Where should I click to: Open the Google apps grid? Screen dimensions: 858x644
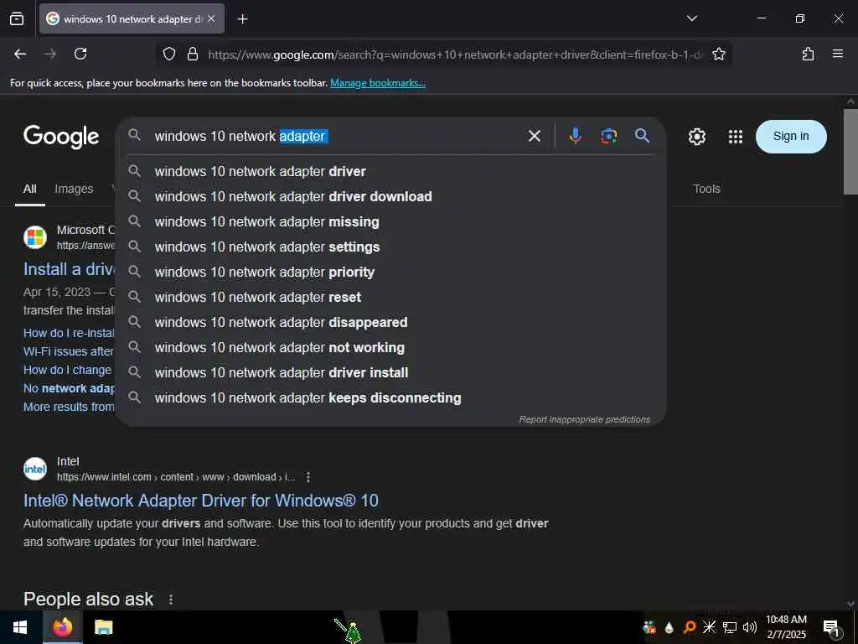point(736,137)
